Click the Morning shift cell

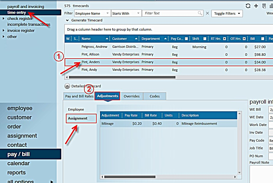click(199, 47)
